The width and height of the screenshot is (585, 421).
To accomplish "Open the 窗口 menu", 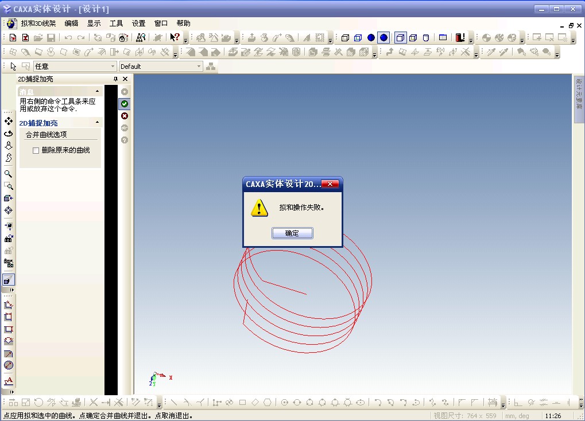I will (x=161, y=23).
